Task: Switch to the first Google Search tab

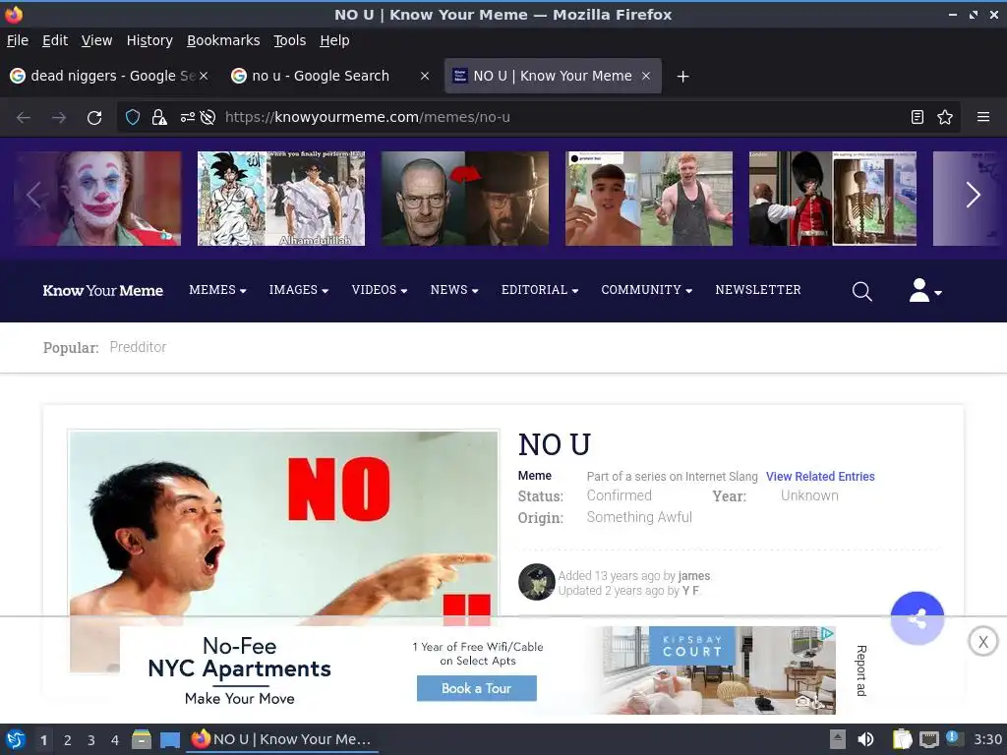Action: (108, 76)
